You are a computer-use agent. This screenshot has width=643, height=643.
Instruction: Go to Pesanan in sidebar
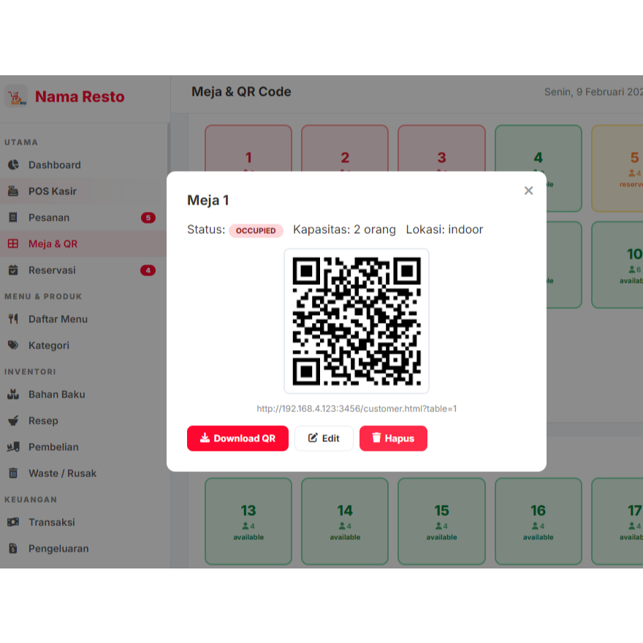click(83, 217)
